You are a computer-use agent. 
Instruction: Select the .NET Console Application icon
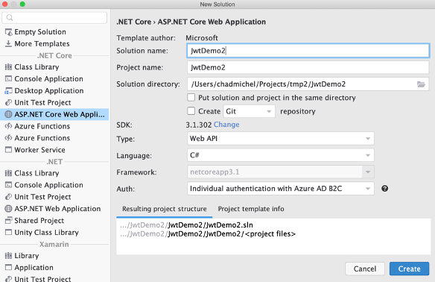9,185
